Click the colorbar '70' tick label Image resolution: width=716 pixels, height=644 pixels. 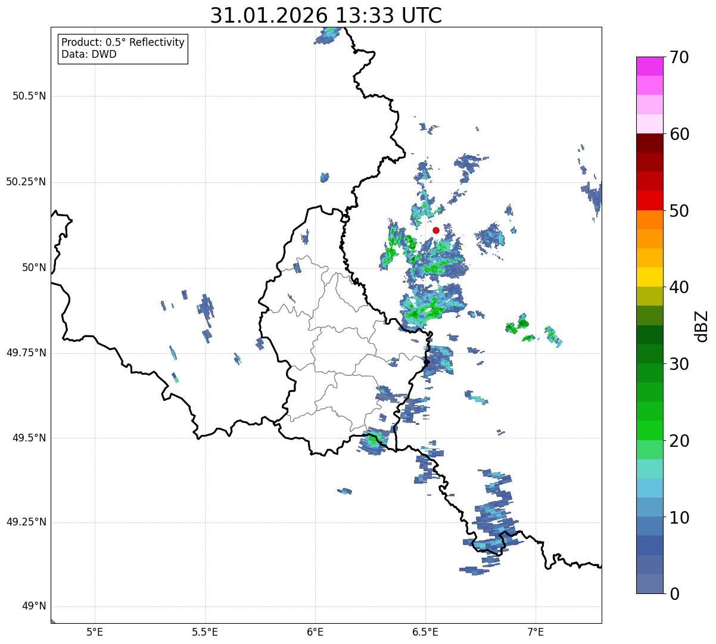679,57
